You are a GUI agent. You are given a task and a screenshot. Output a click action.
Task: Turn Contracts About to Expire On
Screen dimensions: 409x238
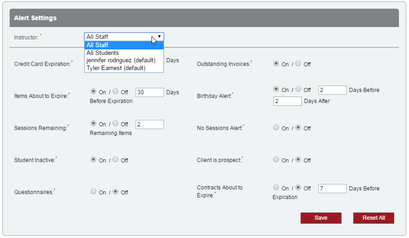tap(276, 187)
